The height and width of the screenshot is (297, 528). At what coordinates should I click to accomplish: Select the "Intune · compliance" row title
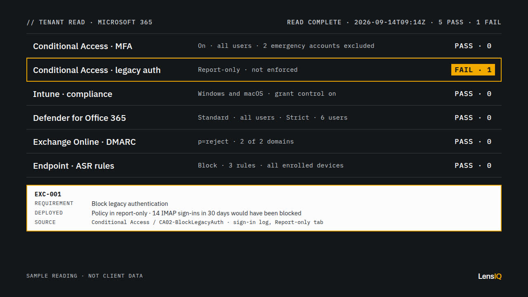(x=73, y=94)
